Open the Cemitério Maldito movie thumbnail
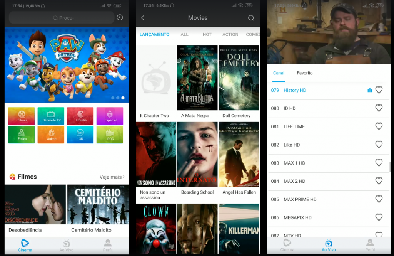Image resolution: width=394 pixels, height=256 pixels. (98, 204)
